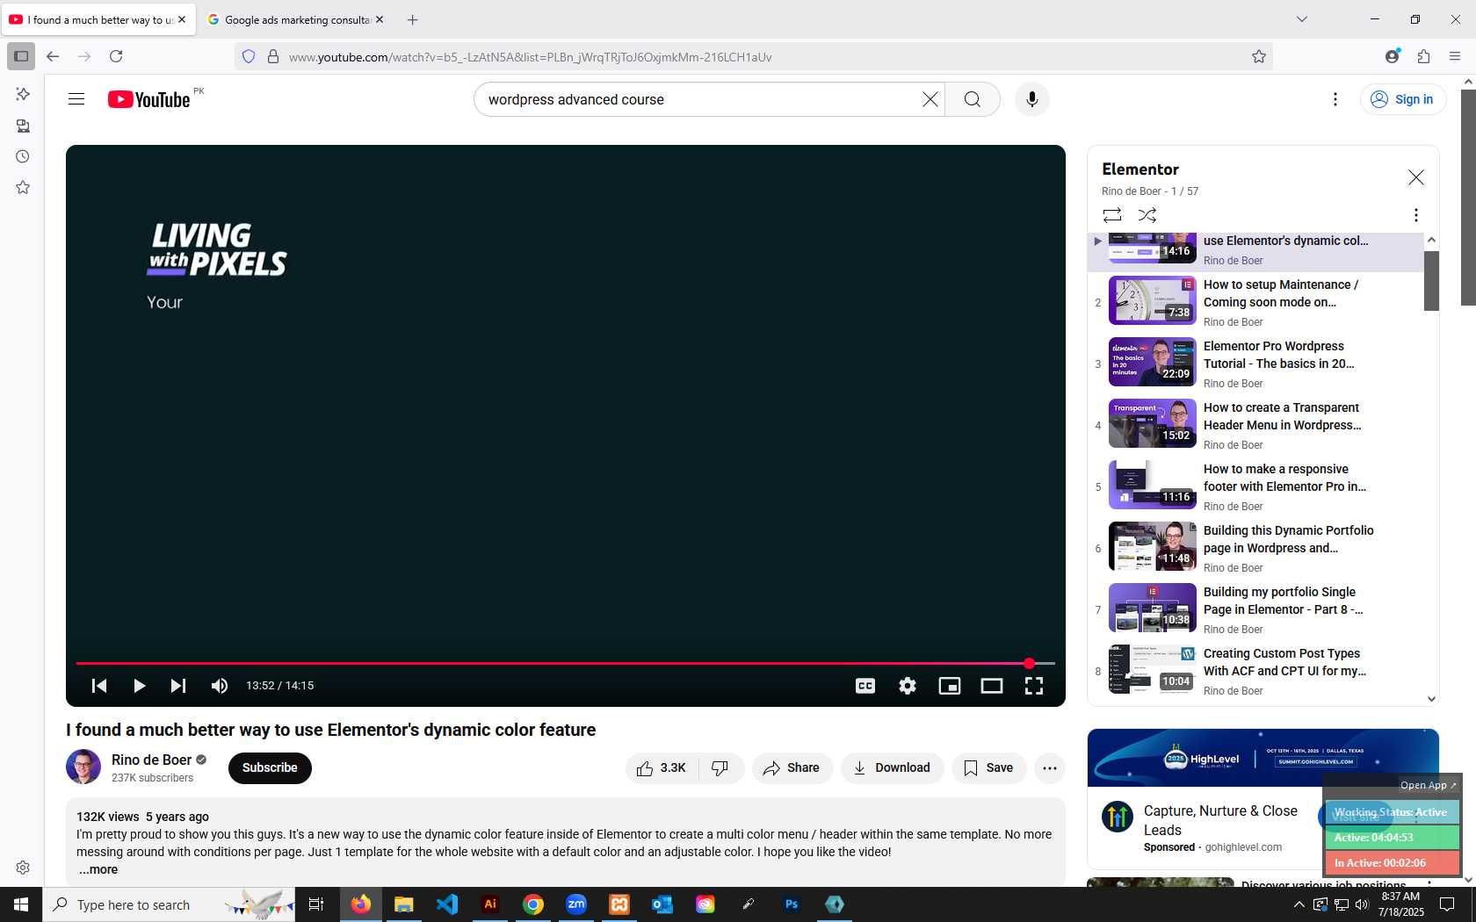The width and height of the screenshot is (1476, 922).
Task: Skip to the next video
Action: coord(178,686)
